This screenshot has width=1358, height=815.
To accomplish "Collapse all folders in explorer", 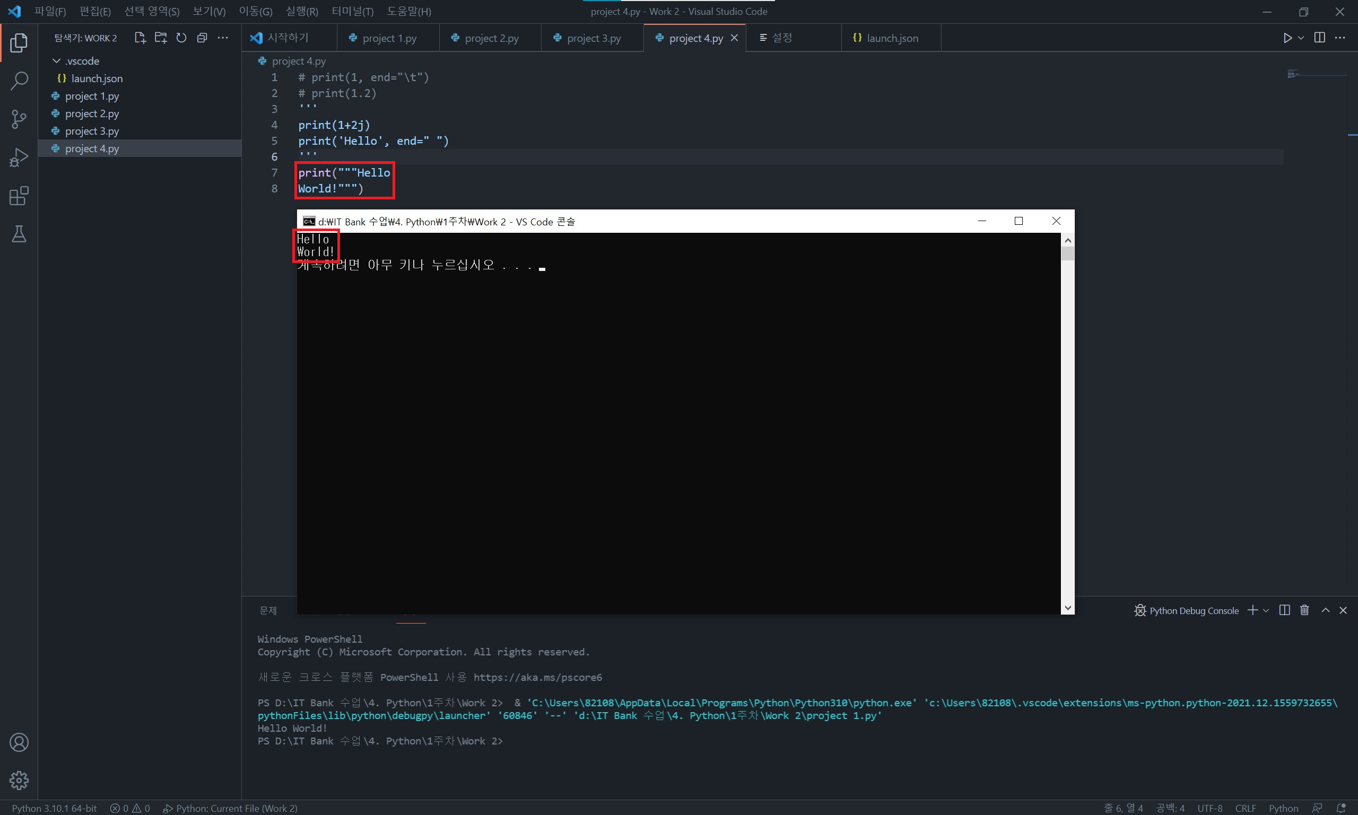I will 202,38.
